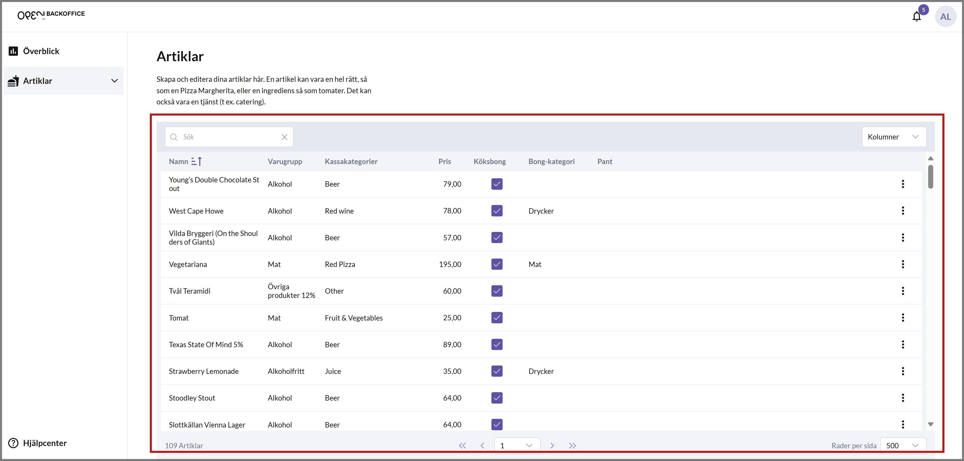
Task: Click Fruit & Vegetables category cell
Action: pyautogui.click(x=354, y=317)
